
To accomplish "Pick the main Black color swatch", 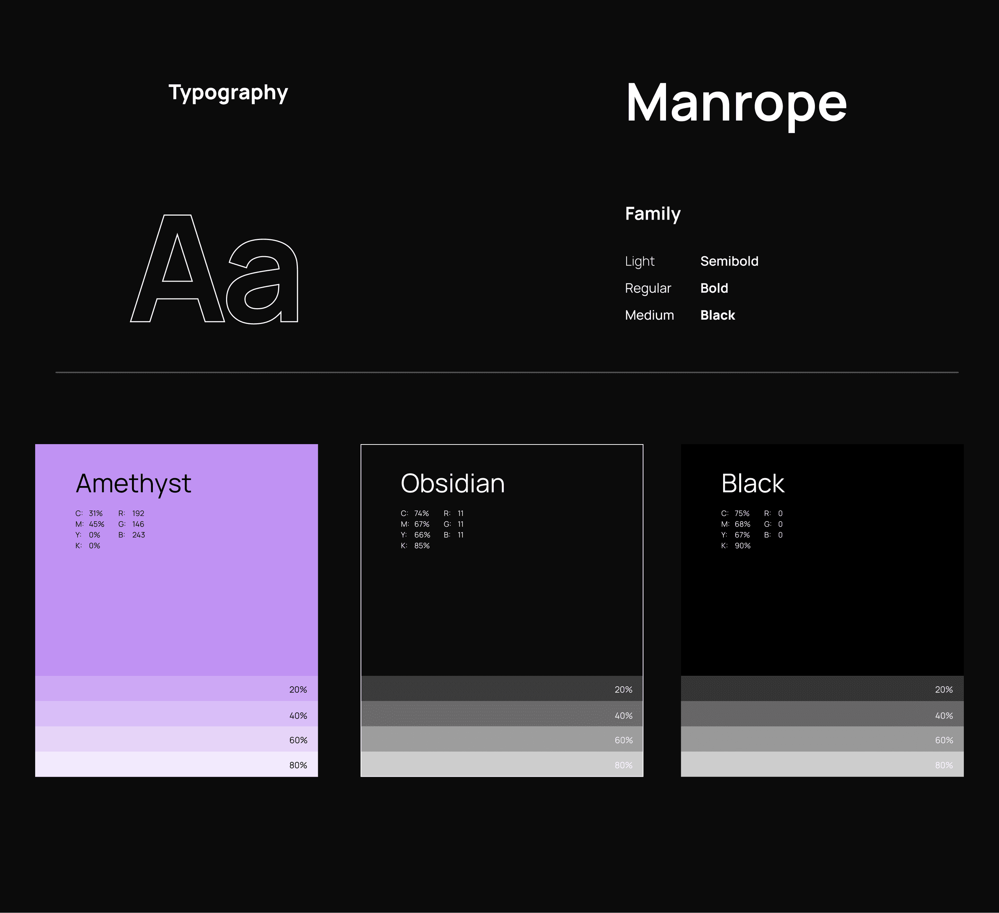I will click(822, 560).
